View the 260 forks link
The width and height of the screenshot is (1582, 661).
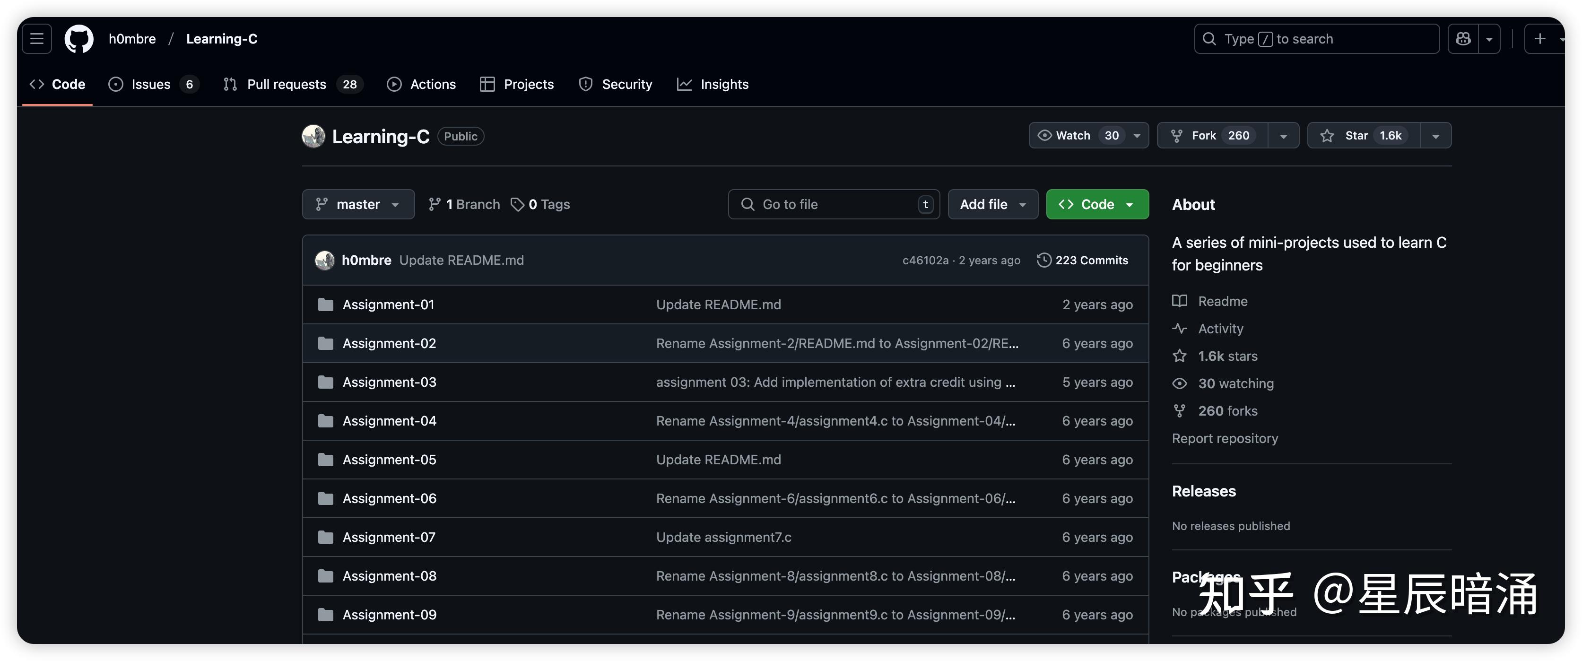click(1228, 410)
